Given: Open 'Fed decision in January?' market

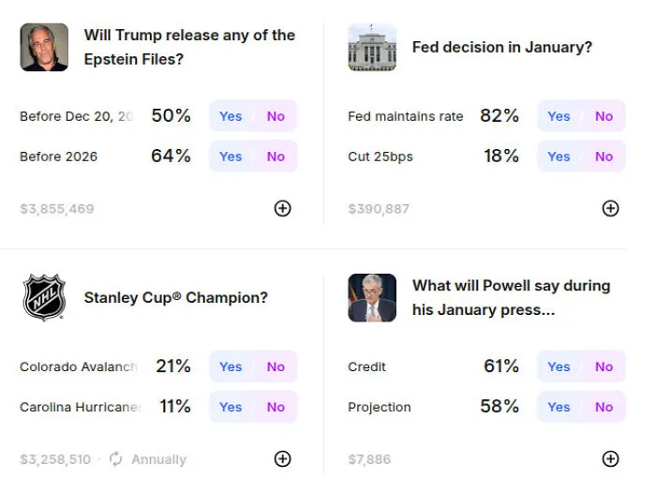Looking at the screenshot, I should coord(502,47).
